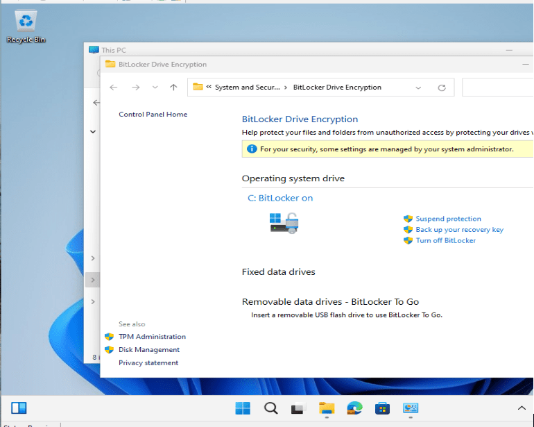Open the Widgets panel from taskbar
534x427 pixels.
19,408
